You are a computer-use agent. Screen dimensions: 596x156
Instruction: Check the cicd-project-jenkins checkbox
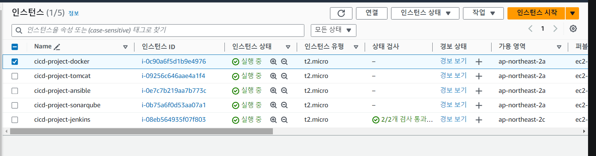tap(15, 120)
